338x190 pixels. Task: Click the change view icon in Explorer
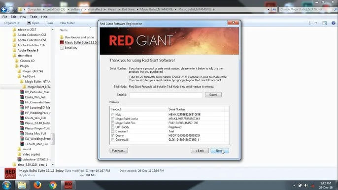(311, 23)
